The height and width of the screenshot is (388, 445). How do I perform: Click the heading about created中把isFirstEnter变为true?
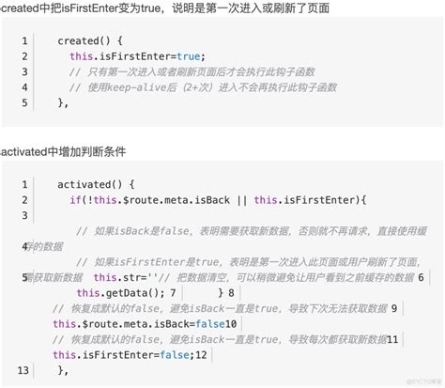[165, 8]
